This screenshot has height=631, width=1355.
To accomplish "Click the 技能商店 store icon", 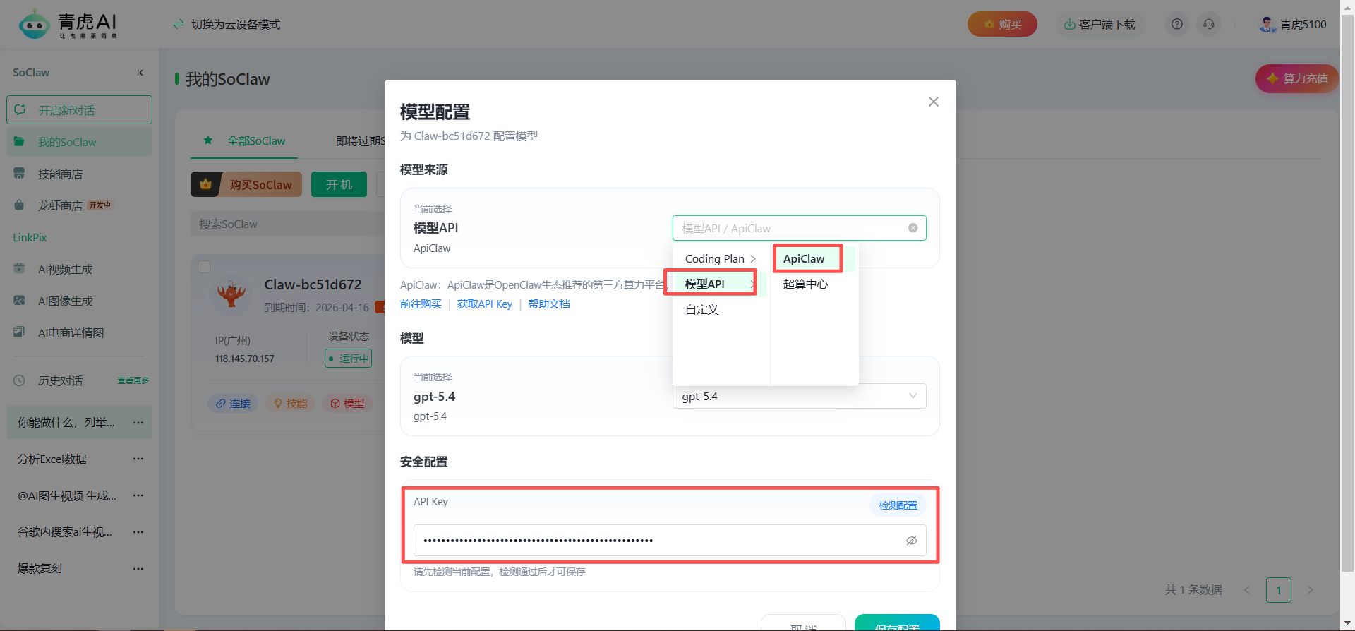I will pyautogui.click(x=19, y=174).
